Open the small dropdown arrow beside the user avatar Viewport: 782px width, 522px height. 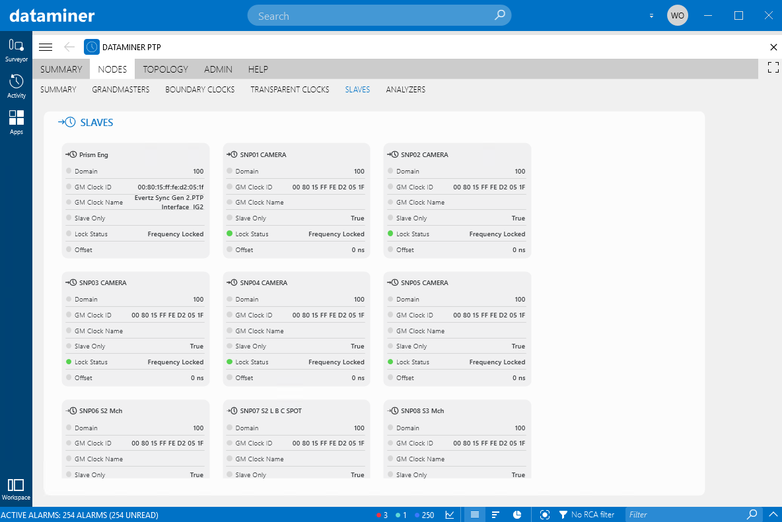pos(651,16)
